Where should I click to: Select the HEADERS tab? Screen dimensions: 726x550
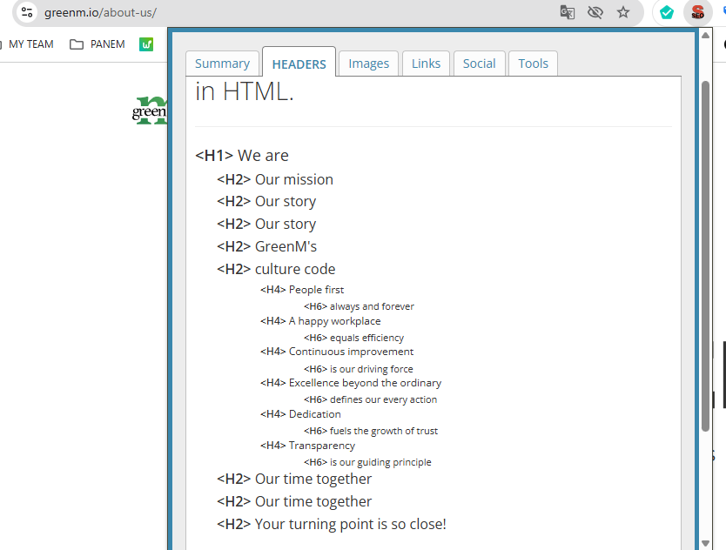click(299, 64)
